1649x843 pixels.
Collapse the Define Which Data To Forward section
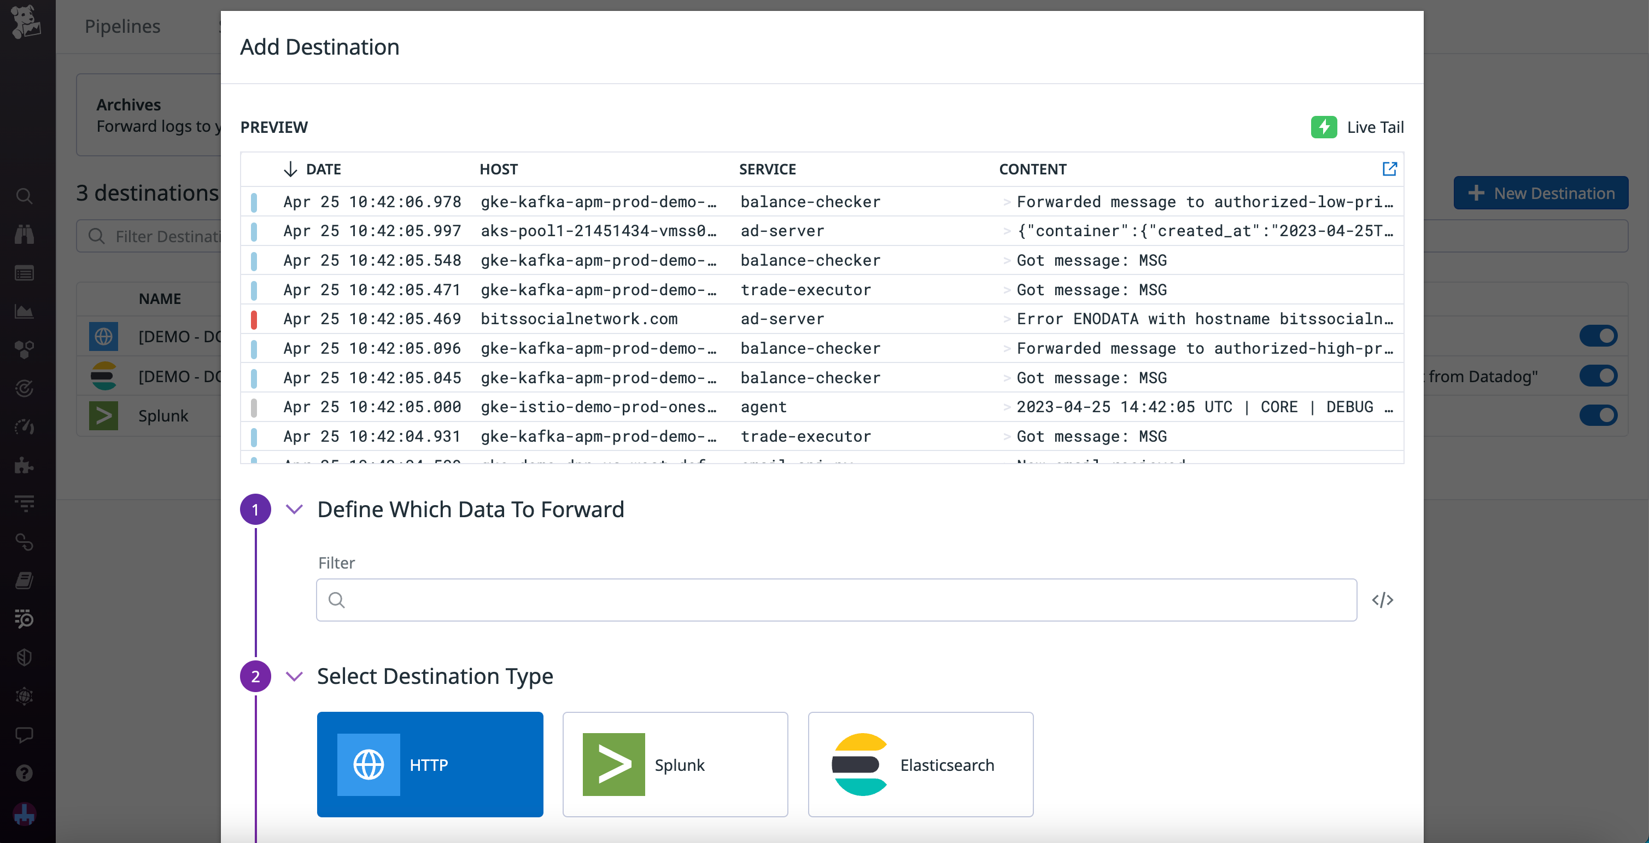295,510
